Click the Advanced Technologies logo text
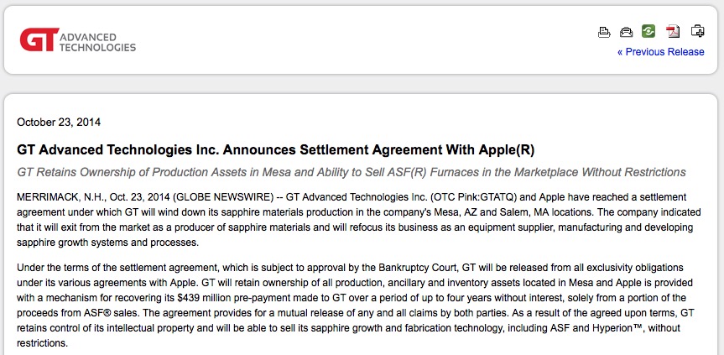Screen dimensions: 724x355 coord(98,42)
